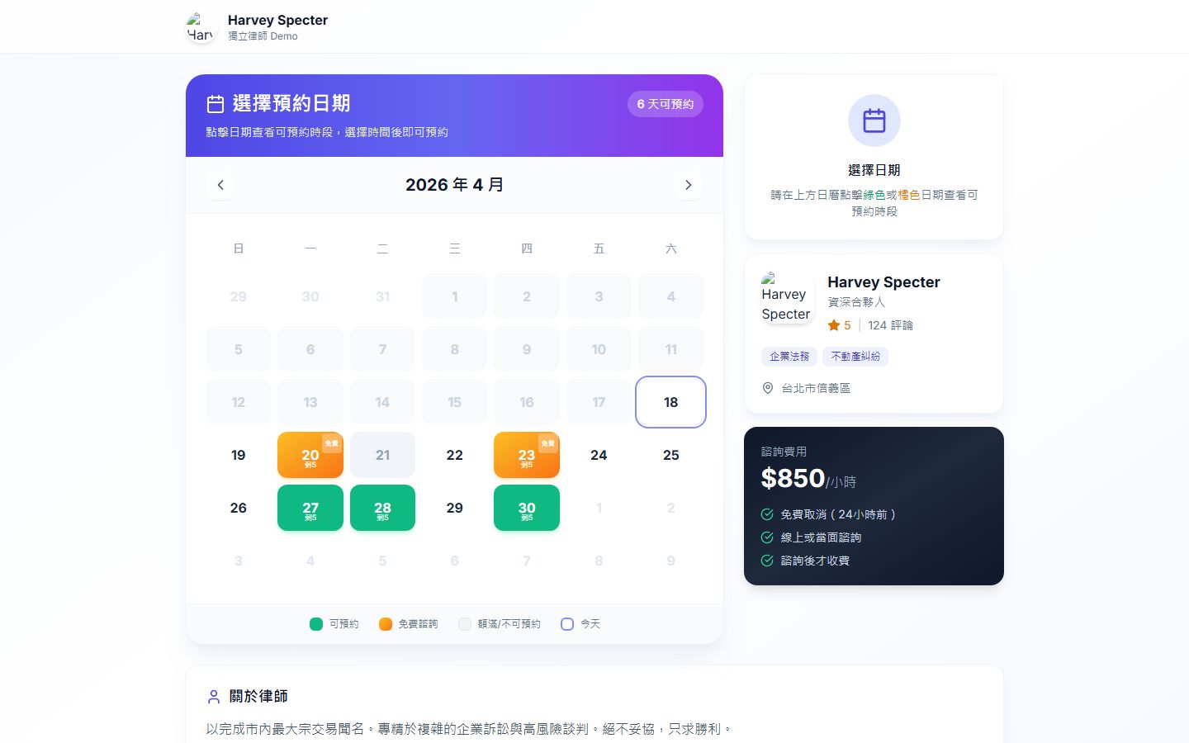The height and width of the screenshot is (743, 1189).
Task: Click the 不動產糾紛 specialty tag
Action: (855, 357)
